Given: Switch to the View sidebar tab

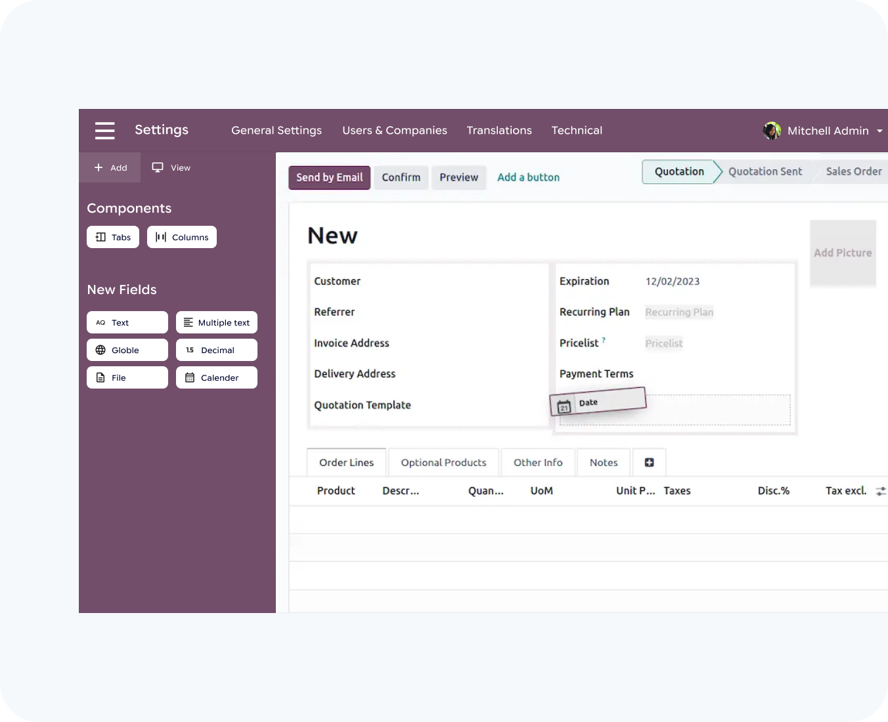Looking at the screenshot, I should pyautogui.click(x=171, y=167).
